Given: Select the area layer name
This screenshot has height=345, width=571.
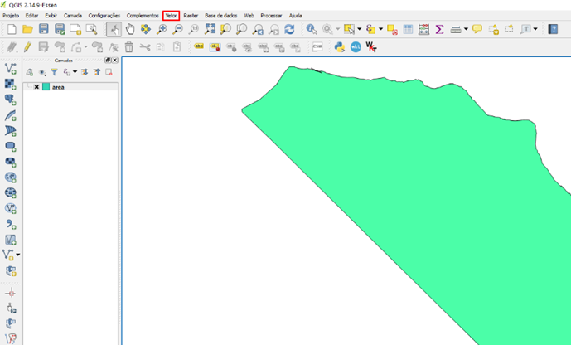Looking at the screenshot, I should tap(58, 87).
